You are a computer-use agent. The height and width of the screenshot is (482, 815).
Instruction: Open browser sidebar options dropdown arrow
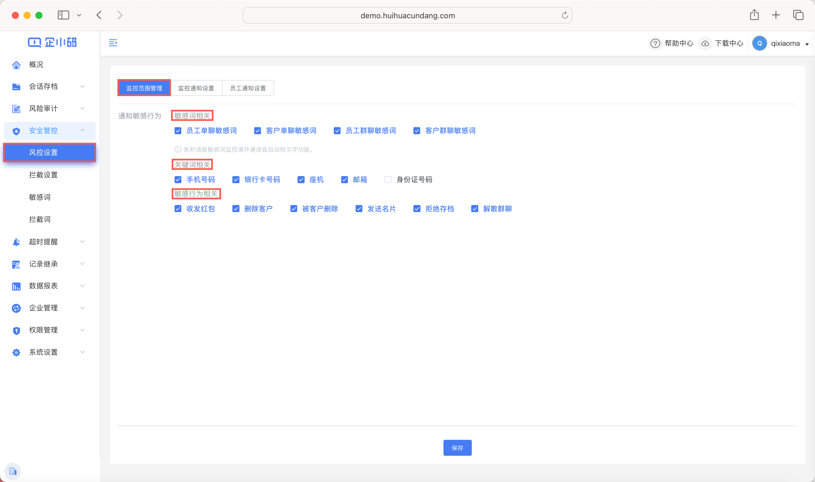(79, 15)
